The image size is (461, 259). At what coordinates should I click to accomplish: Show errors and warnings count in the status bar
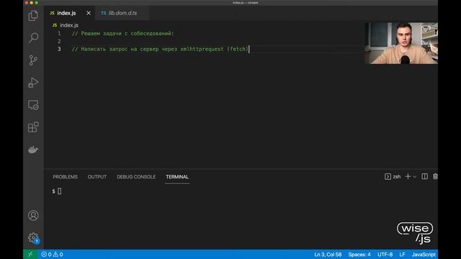[x=52, y=254]
